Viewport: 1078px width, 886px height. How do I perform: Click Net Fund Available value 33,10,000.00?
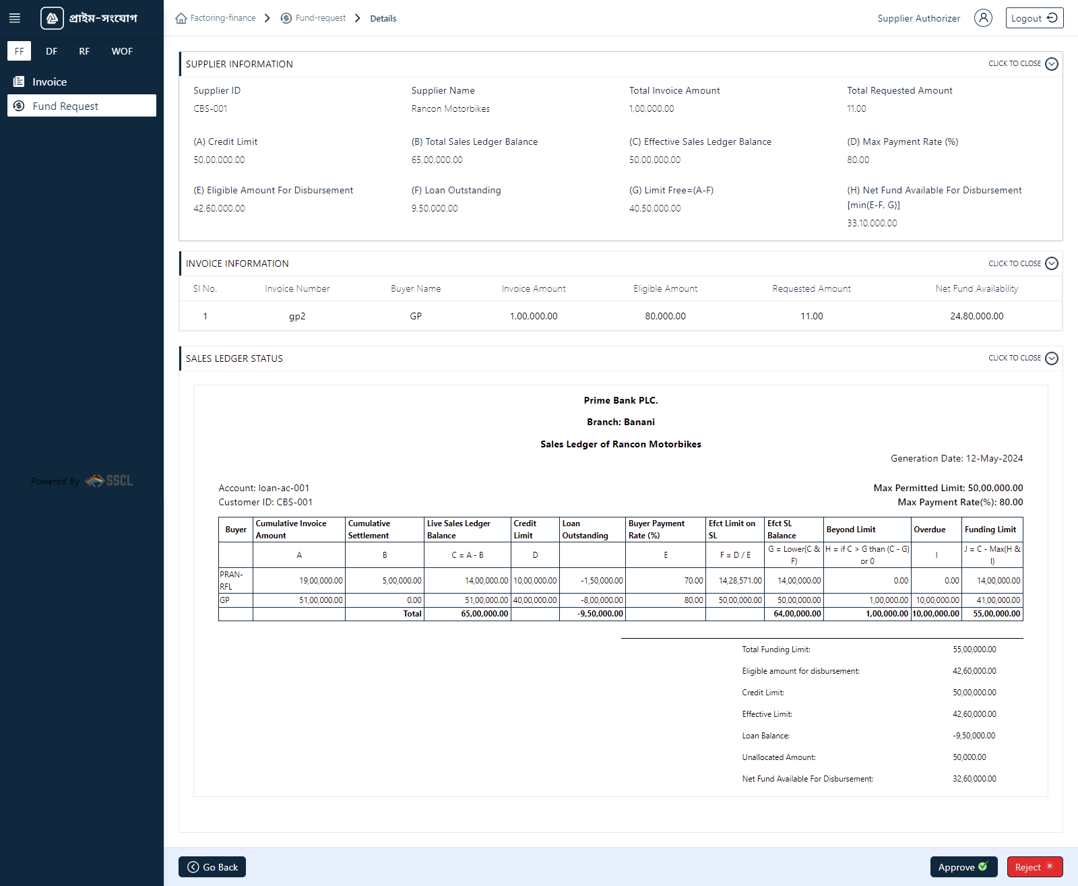(872, 223)
